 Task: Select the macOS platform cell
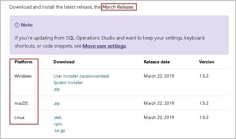(x=21, y=103)
